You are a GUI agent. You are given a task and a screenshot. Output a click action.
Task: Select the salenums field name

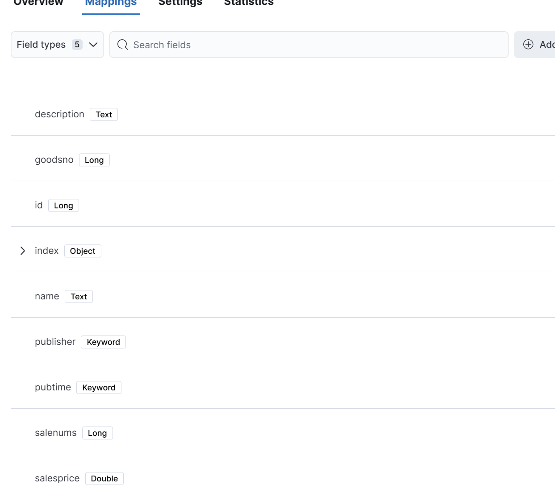coord(56,433)
